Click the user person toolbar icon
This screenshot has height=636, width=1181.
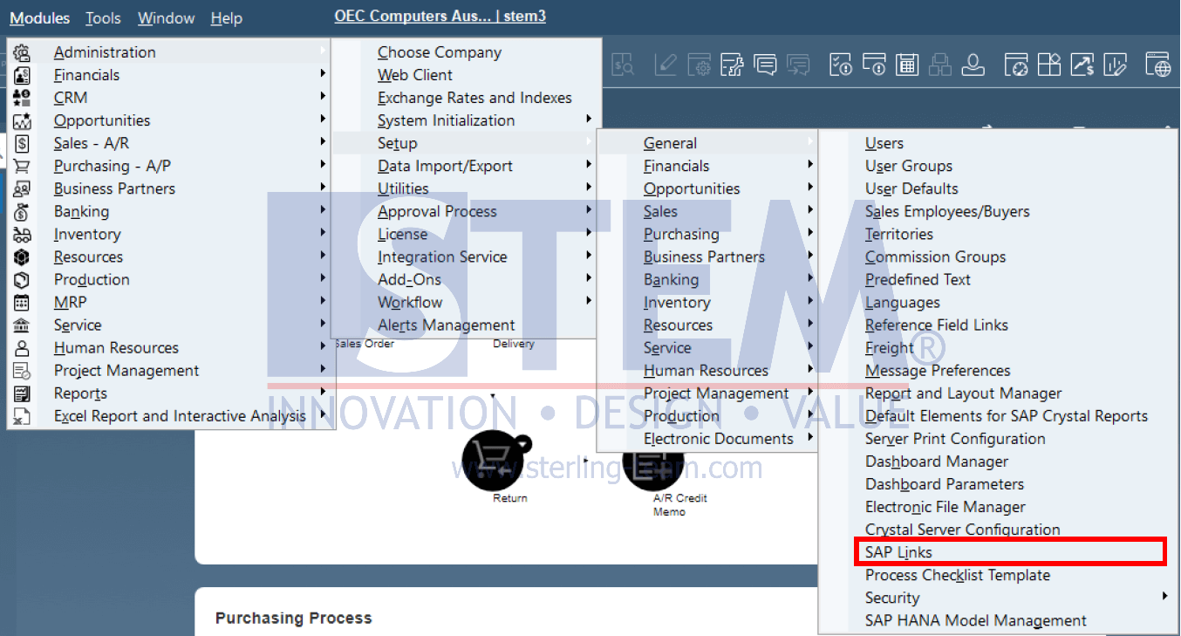(973, 65)
